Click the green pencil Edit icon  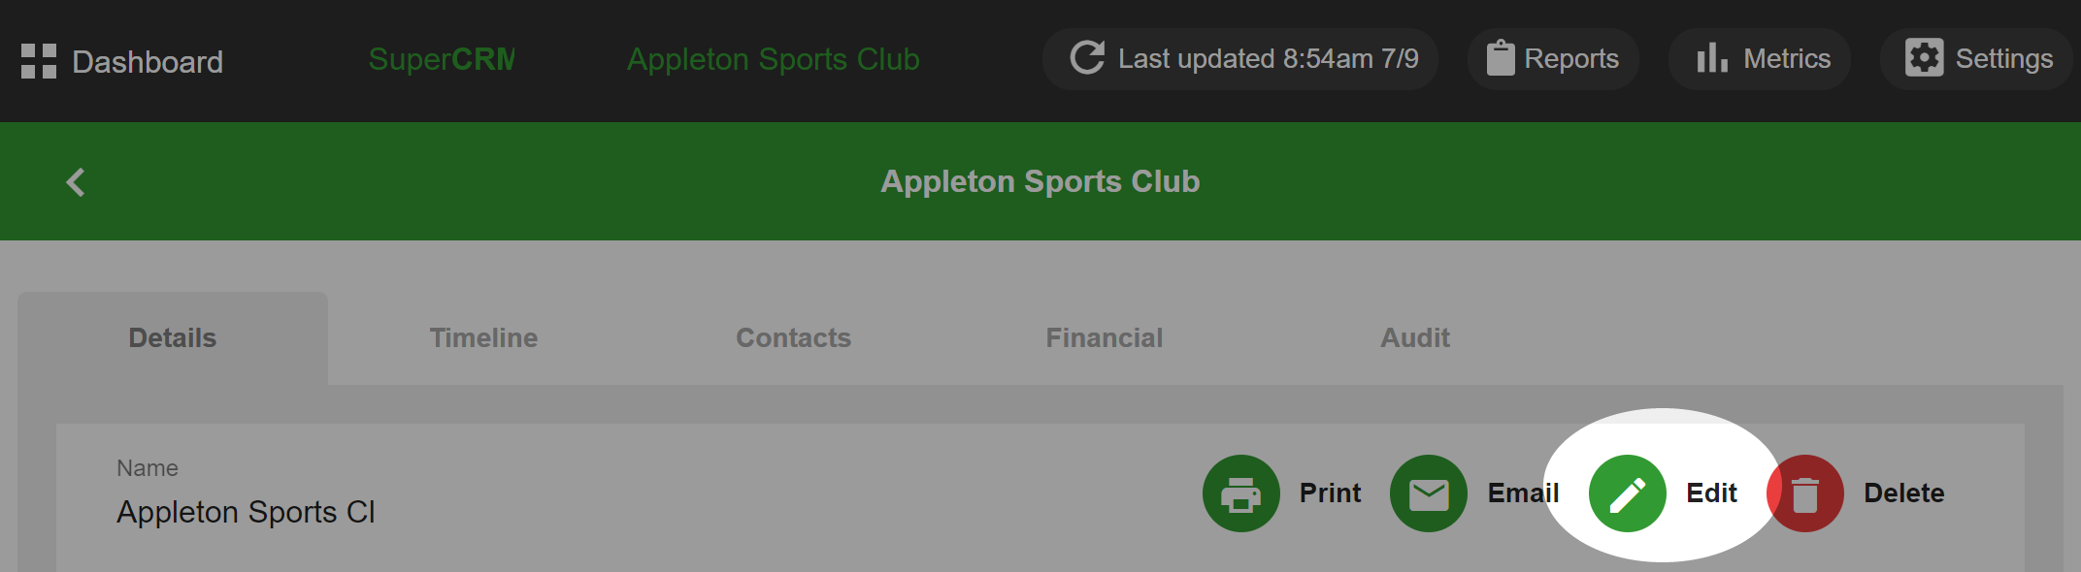pyautogui.click(x=1627, y=493)
